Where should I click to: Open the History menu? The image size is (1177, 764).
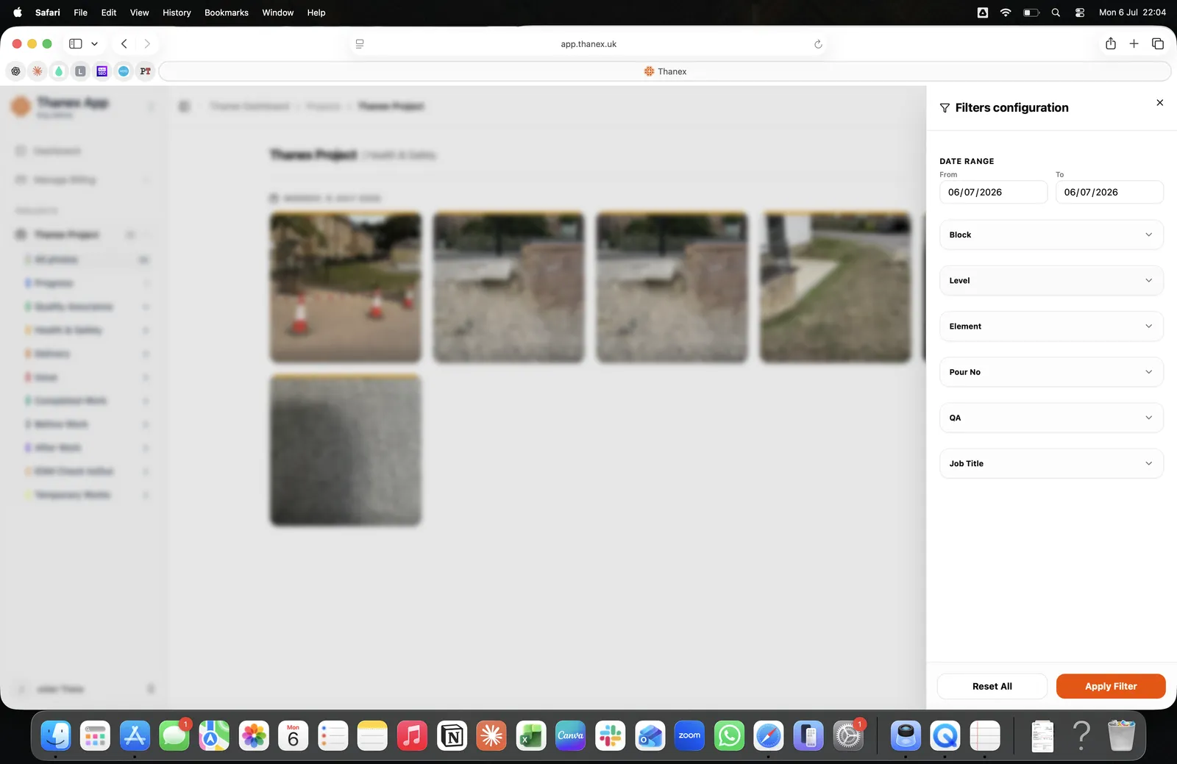pos(177,13)
